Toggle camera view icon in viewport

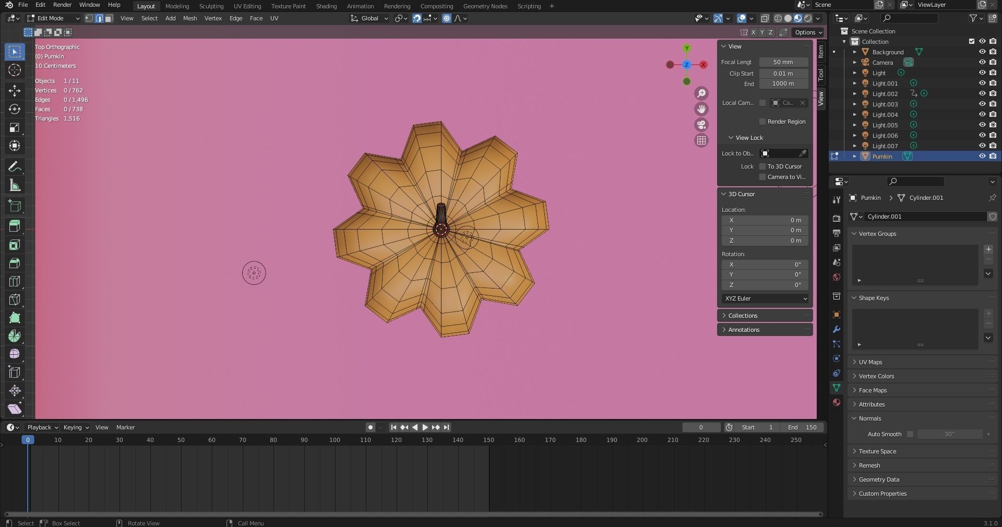pos(701,125)
